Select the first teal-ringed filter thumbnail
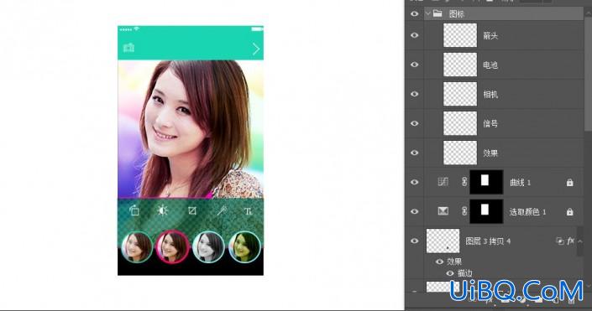 (x=137, y=247)
